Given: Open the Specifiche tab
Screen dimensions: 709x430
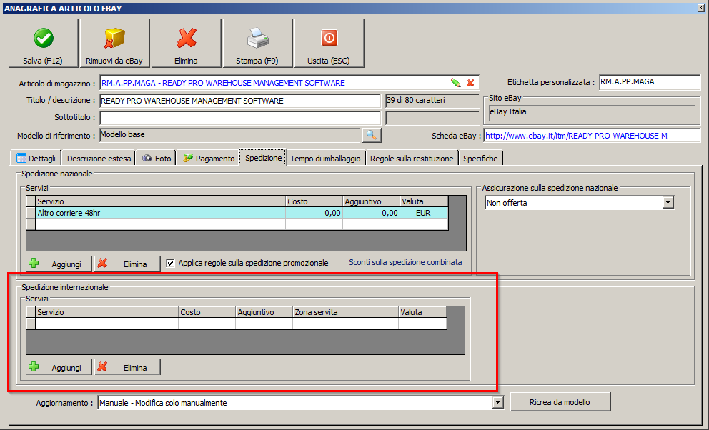Looking at the screenshot, I should click(480, 158).
